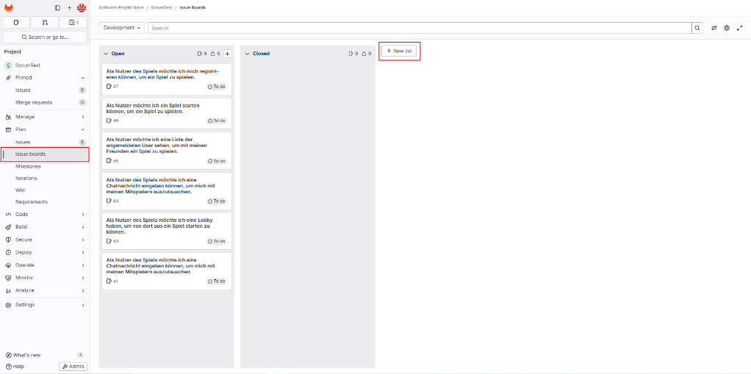Open the Development board selector dropdown

pyautogui.click(x=122, y=28)
